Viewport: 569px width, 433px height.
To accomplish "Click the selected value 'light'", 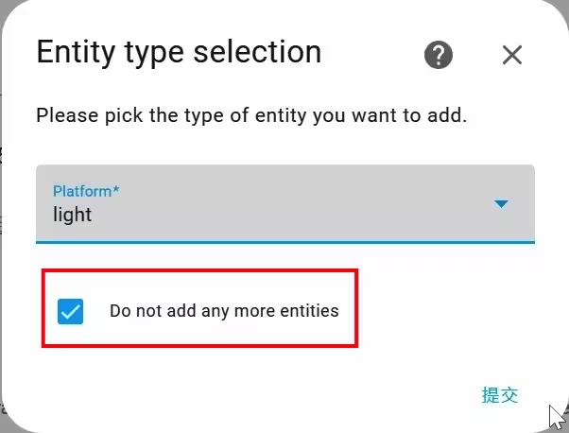I will pyautogui.click(x=72, y=215).
